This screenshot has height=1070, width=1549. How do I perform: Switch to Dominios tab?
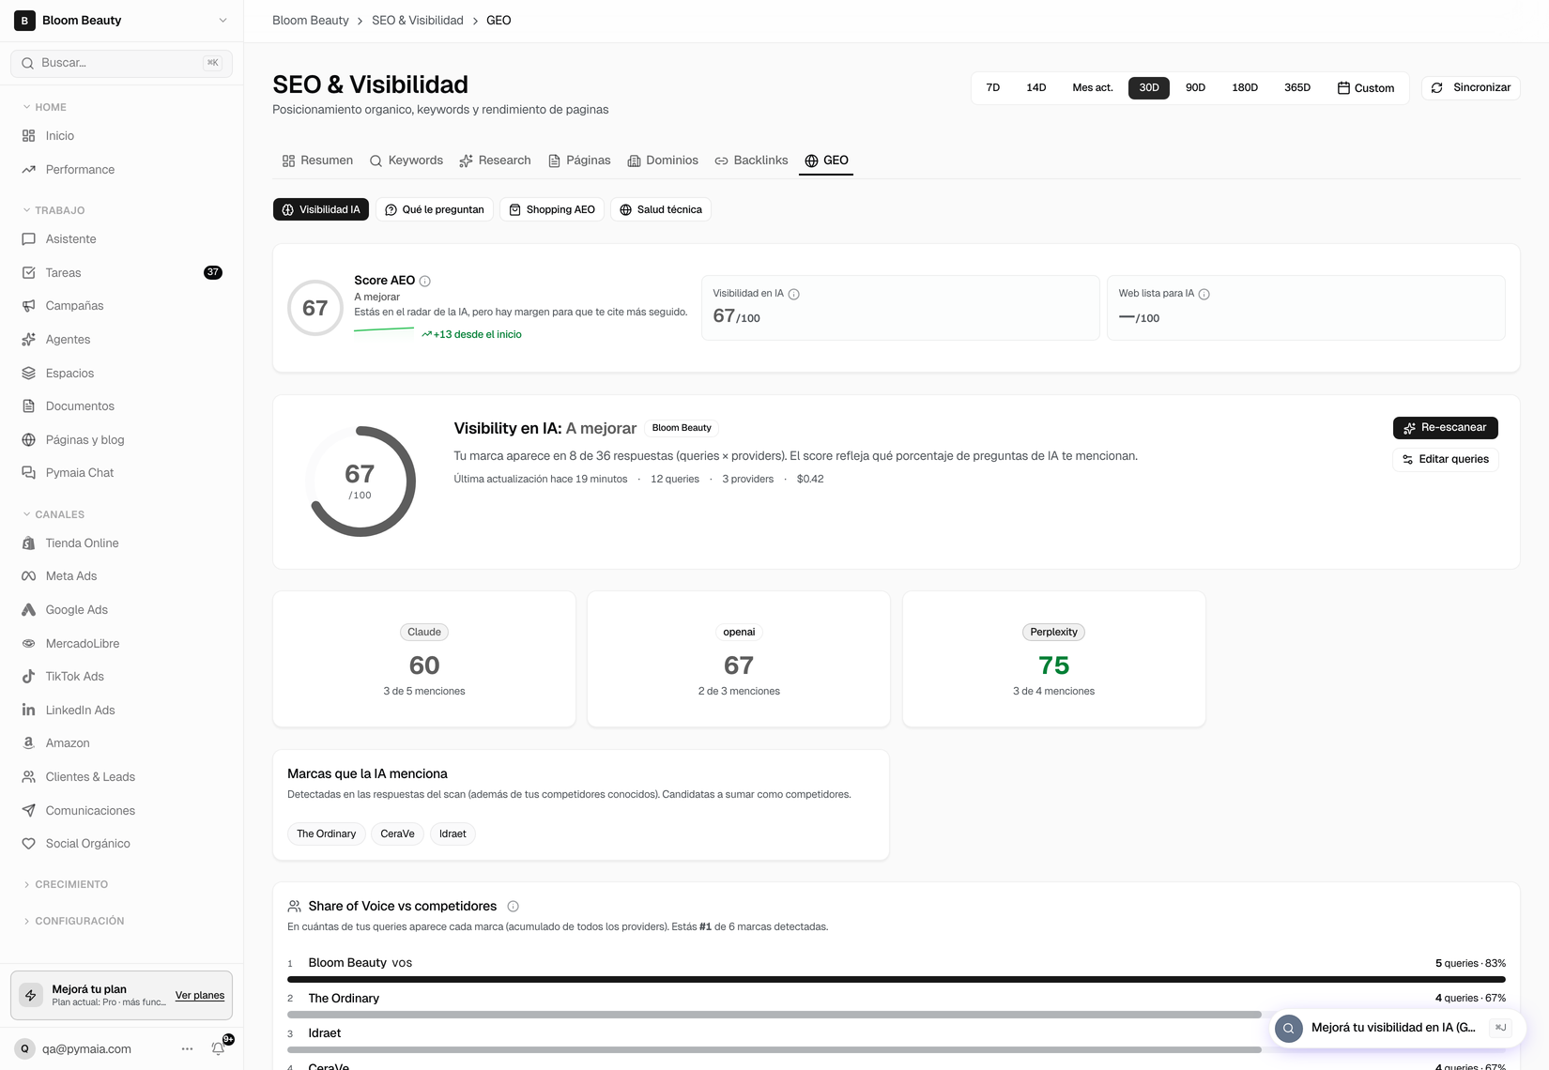pyautogui.click(x=663, y=160)
